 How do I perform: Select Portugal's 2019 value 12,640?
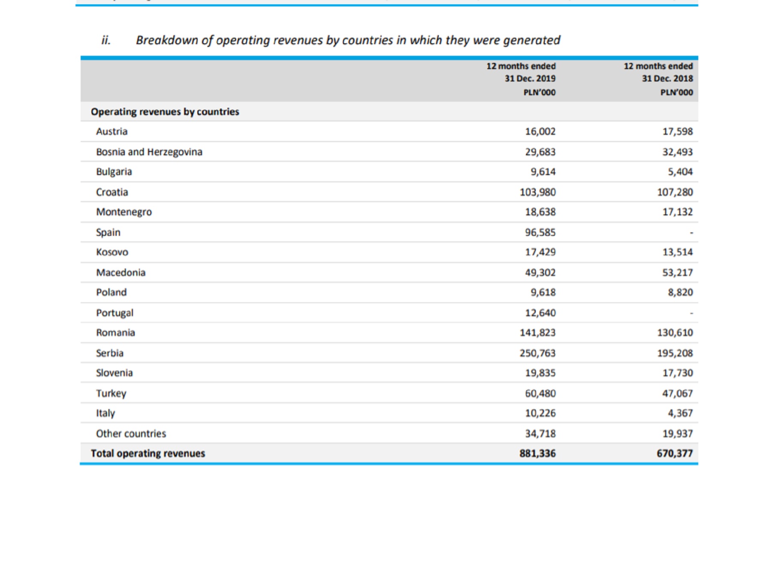point(540,313)
